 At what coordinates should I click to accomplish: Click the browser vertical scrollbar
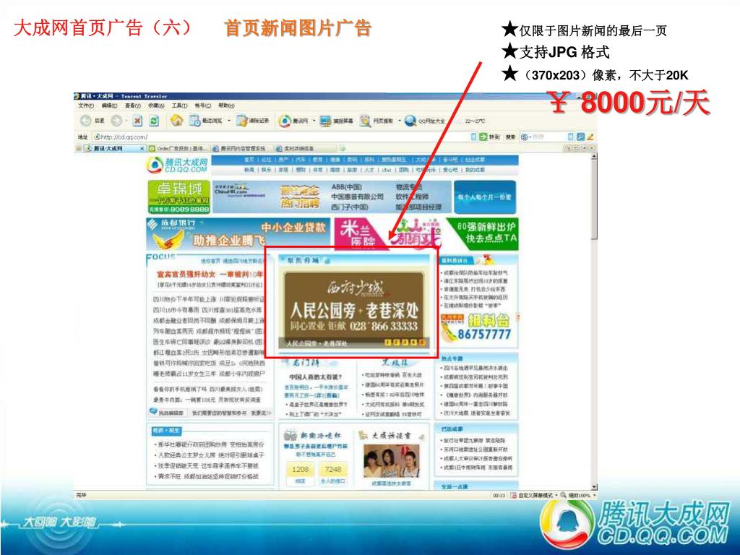[x=594, y=321]
